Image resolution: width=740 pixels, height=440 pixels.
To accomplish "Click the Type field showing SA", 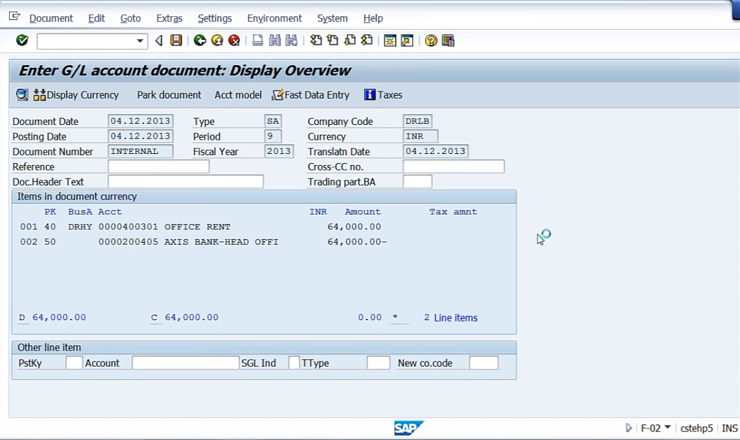I will point(274,121).
